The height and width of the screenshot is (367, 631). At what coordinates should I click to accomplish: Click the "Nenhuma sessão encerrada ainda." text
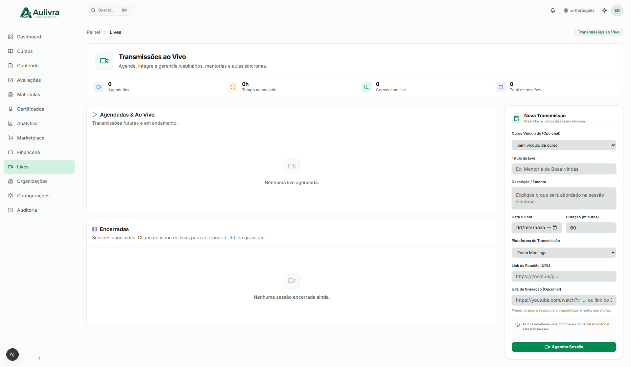click(x=292, y=297)
